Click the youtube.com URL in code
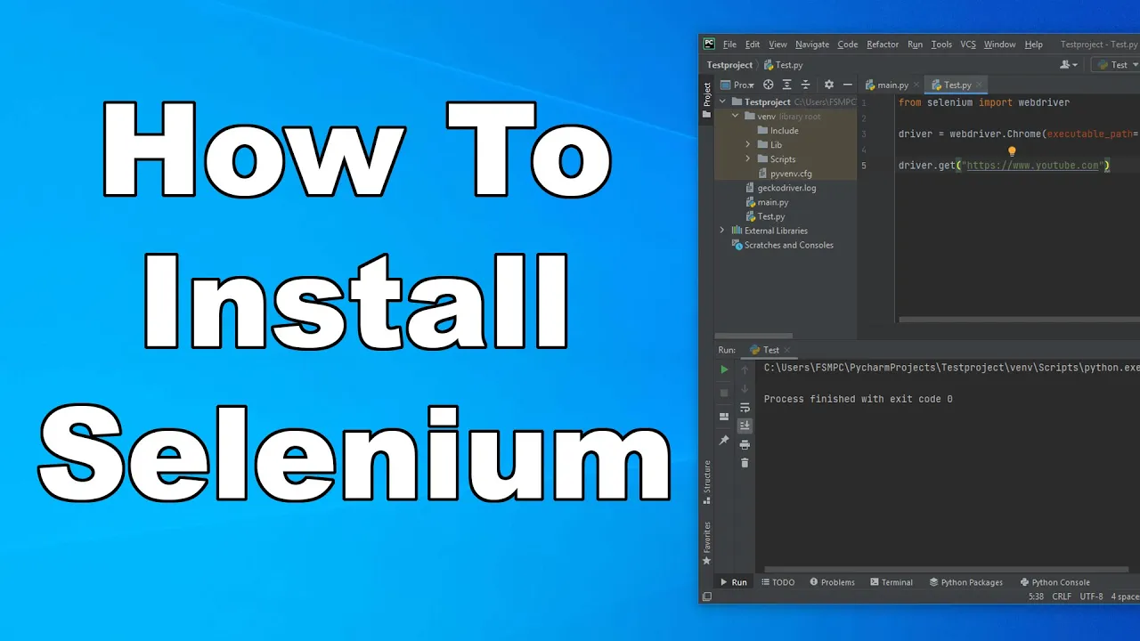The height and width of the screenshot is (641, 1140). point(1032,166)
